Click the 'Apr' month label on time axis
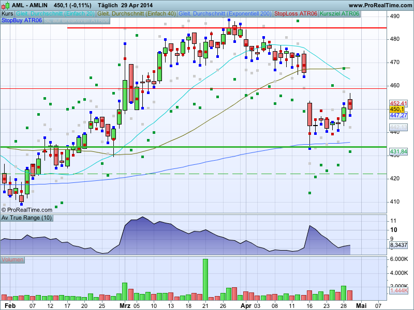 pos(246,306)
